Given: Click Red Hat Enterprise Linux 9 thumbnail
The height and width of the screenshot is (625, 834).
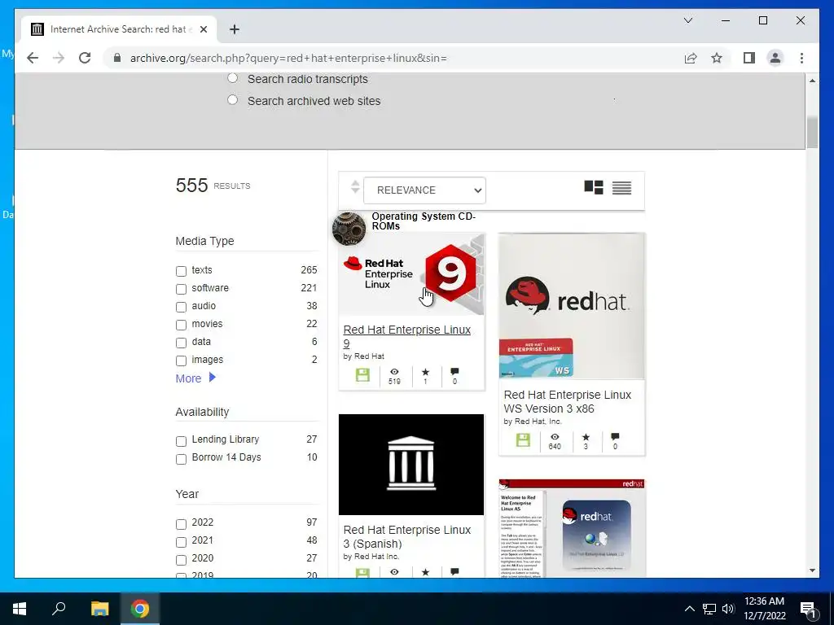Looking at the screenshot, I should 411,273.
